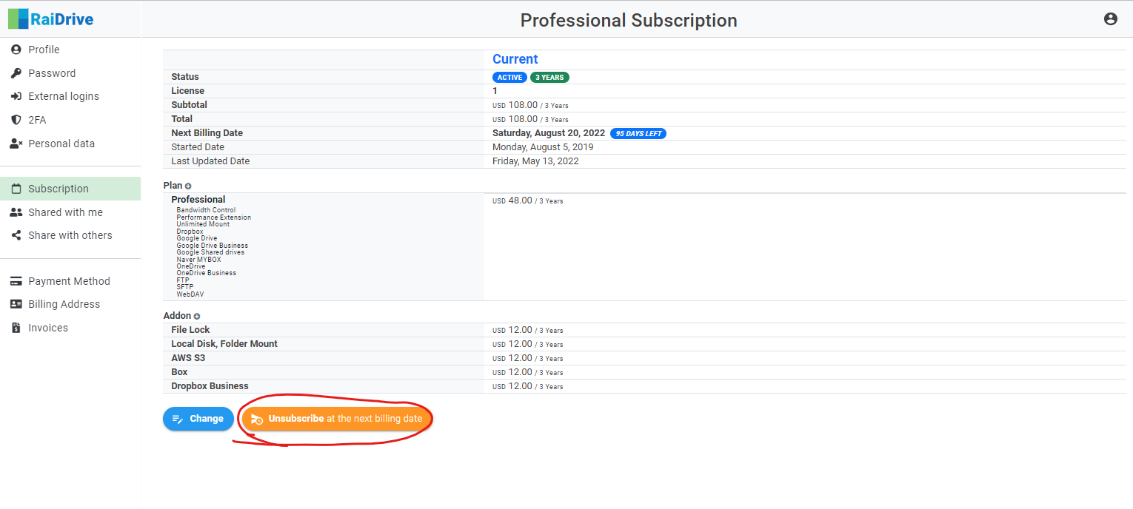Click the Share with others share icon
The width and height of the screenshot is (1133, 509).
[x=16, y=235]
